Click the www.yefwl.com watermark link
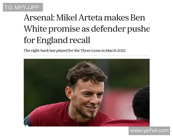This screenshot has width=173, height=138. (149, 131)
